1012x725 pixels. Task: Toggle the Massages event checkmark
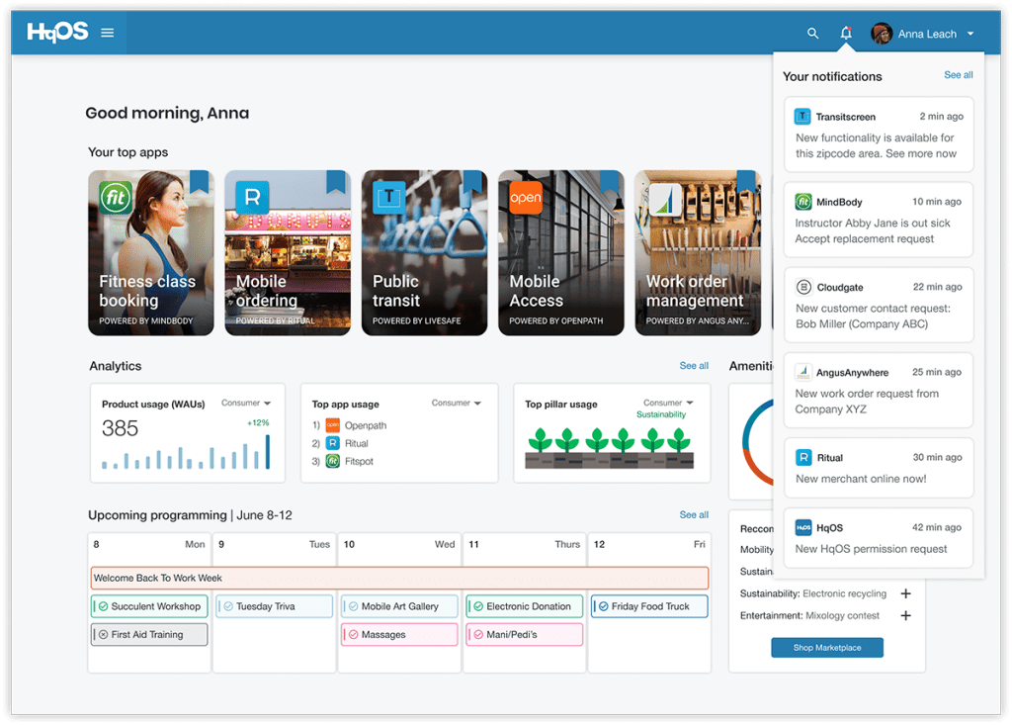click(x=352, y=634)
